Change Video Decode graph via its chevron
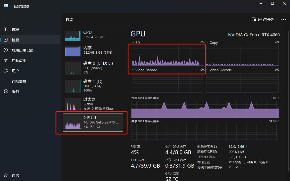Screen dimensions: 290x181 coord(208,70)
